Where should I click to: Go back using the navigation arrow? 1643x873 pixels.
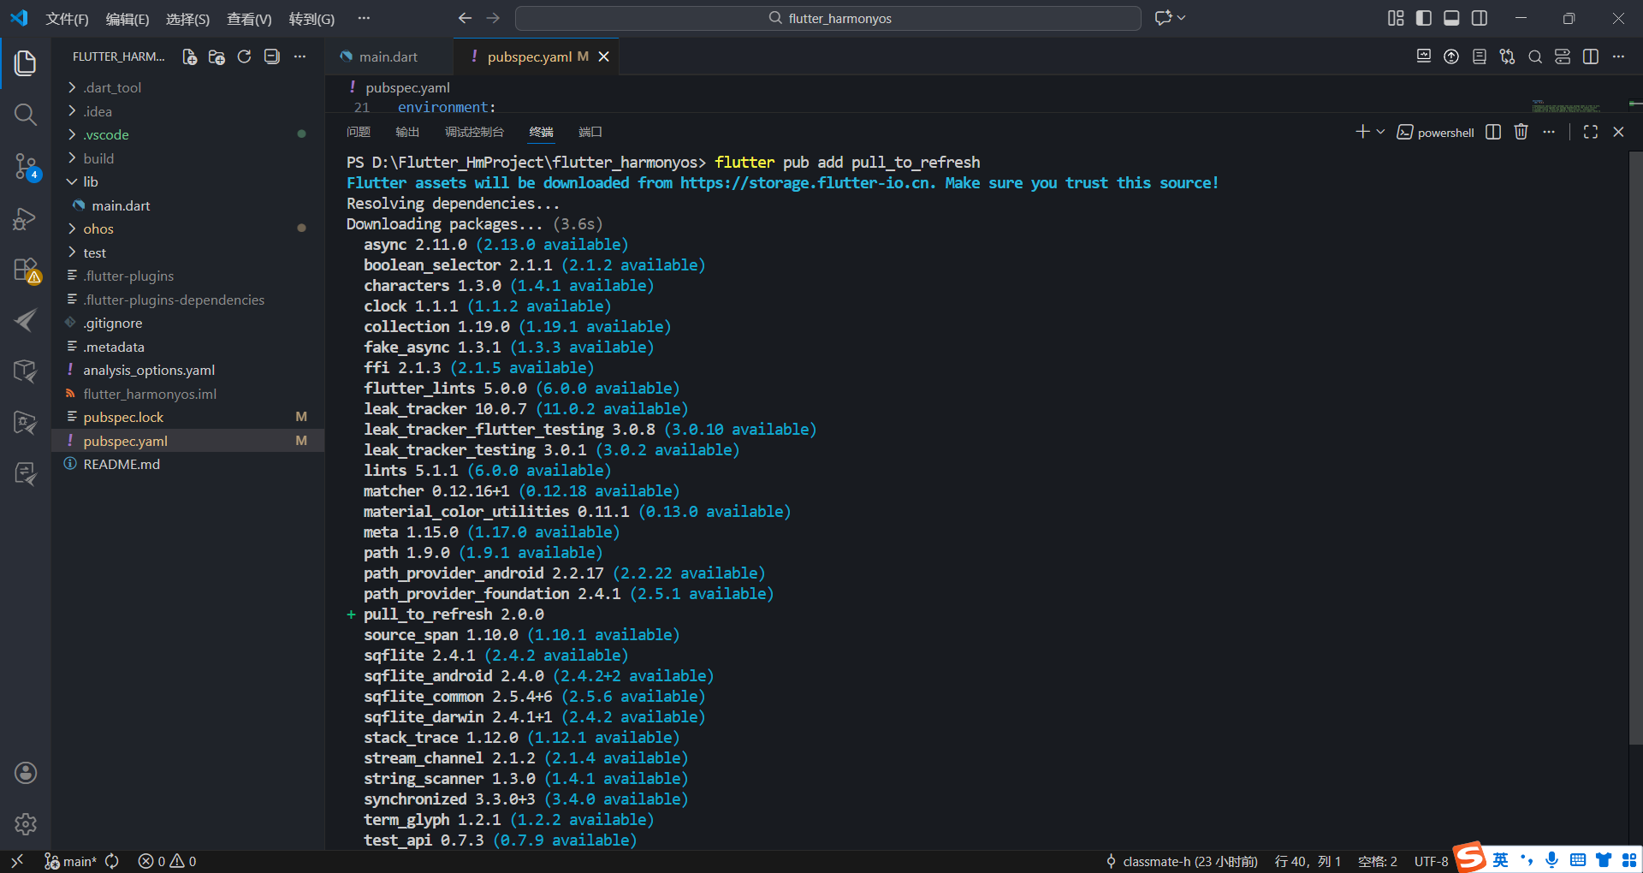point(465,18)
